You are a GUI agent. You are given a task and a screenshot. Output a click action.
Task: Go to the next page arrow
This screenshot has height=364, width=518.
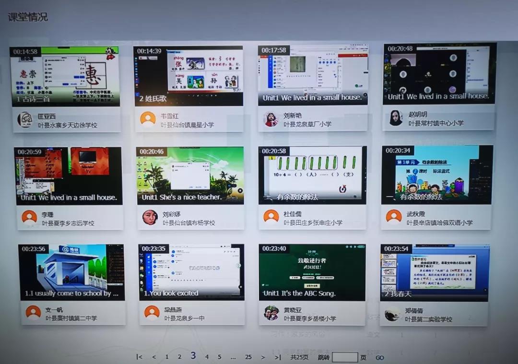coord(263,357)
